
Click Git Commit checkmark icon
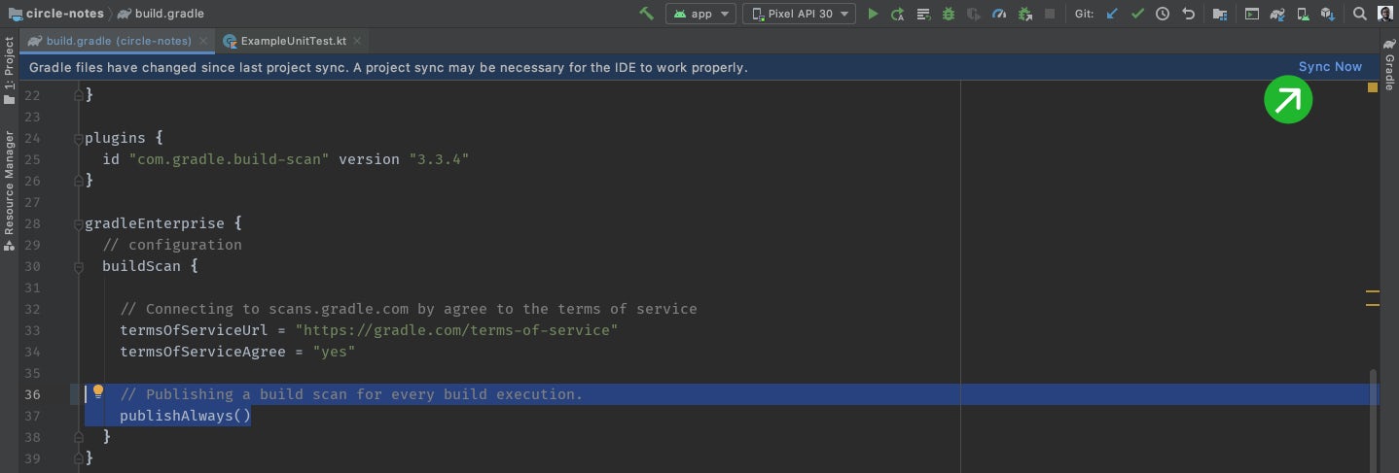pyautogui.click(x=1137, y=14)
